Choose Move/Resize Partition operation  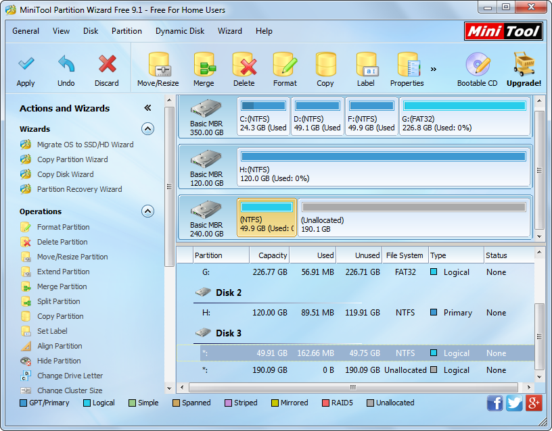pos(72,257)
